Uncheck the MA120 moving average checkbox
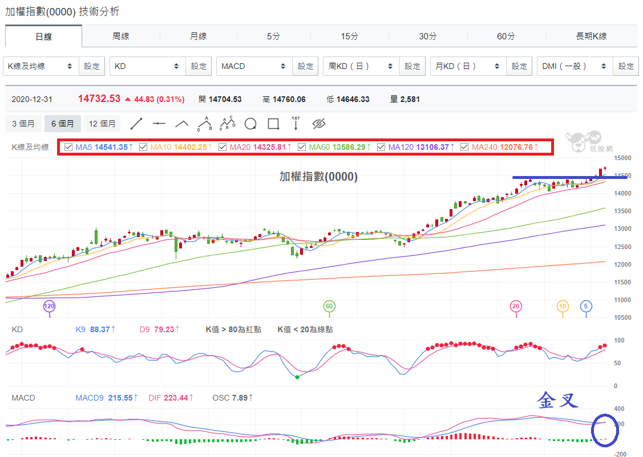 coord(381,147)
